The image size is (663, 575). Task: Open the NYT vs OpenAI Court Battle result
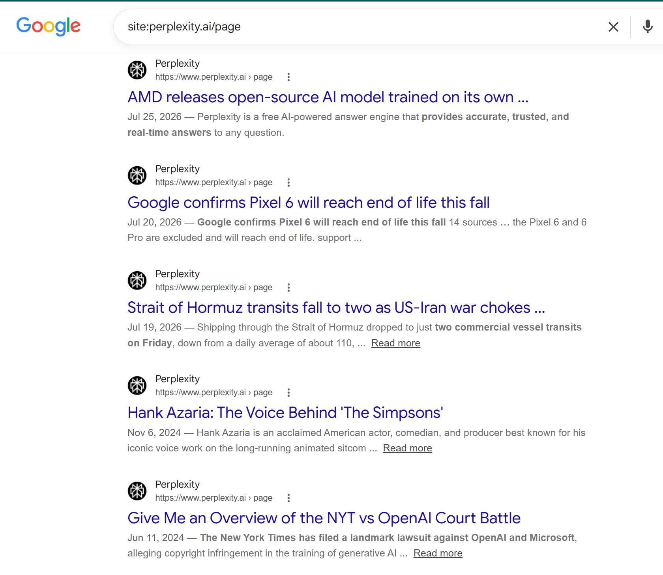324,518
